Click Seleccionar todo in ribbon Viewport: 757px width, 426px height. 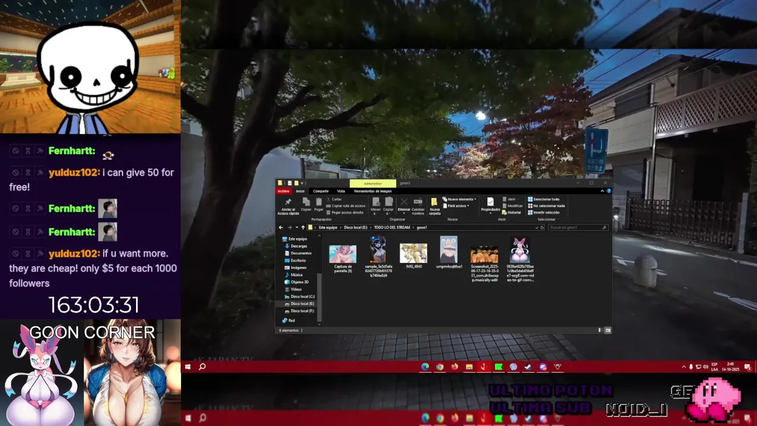coord(544,199)
